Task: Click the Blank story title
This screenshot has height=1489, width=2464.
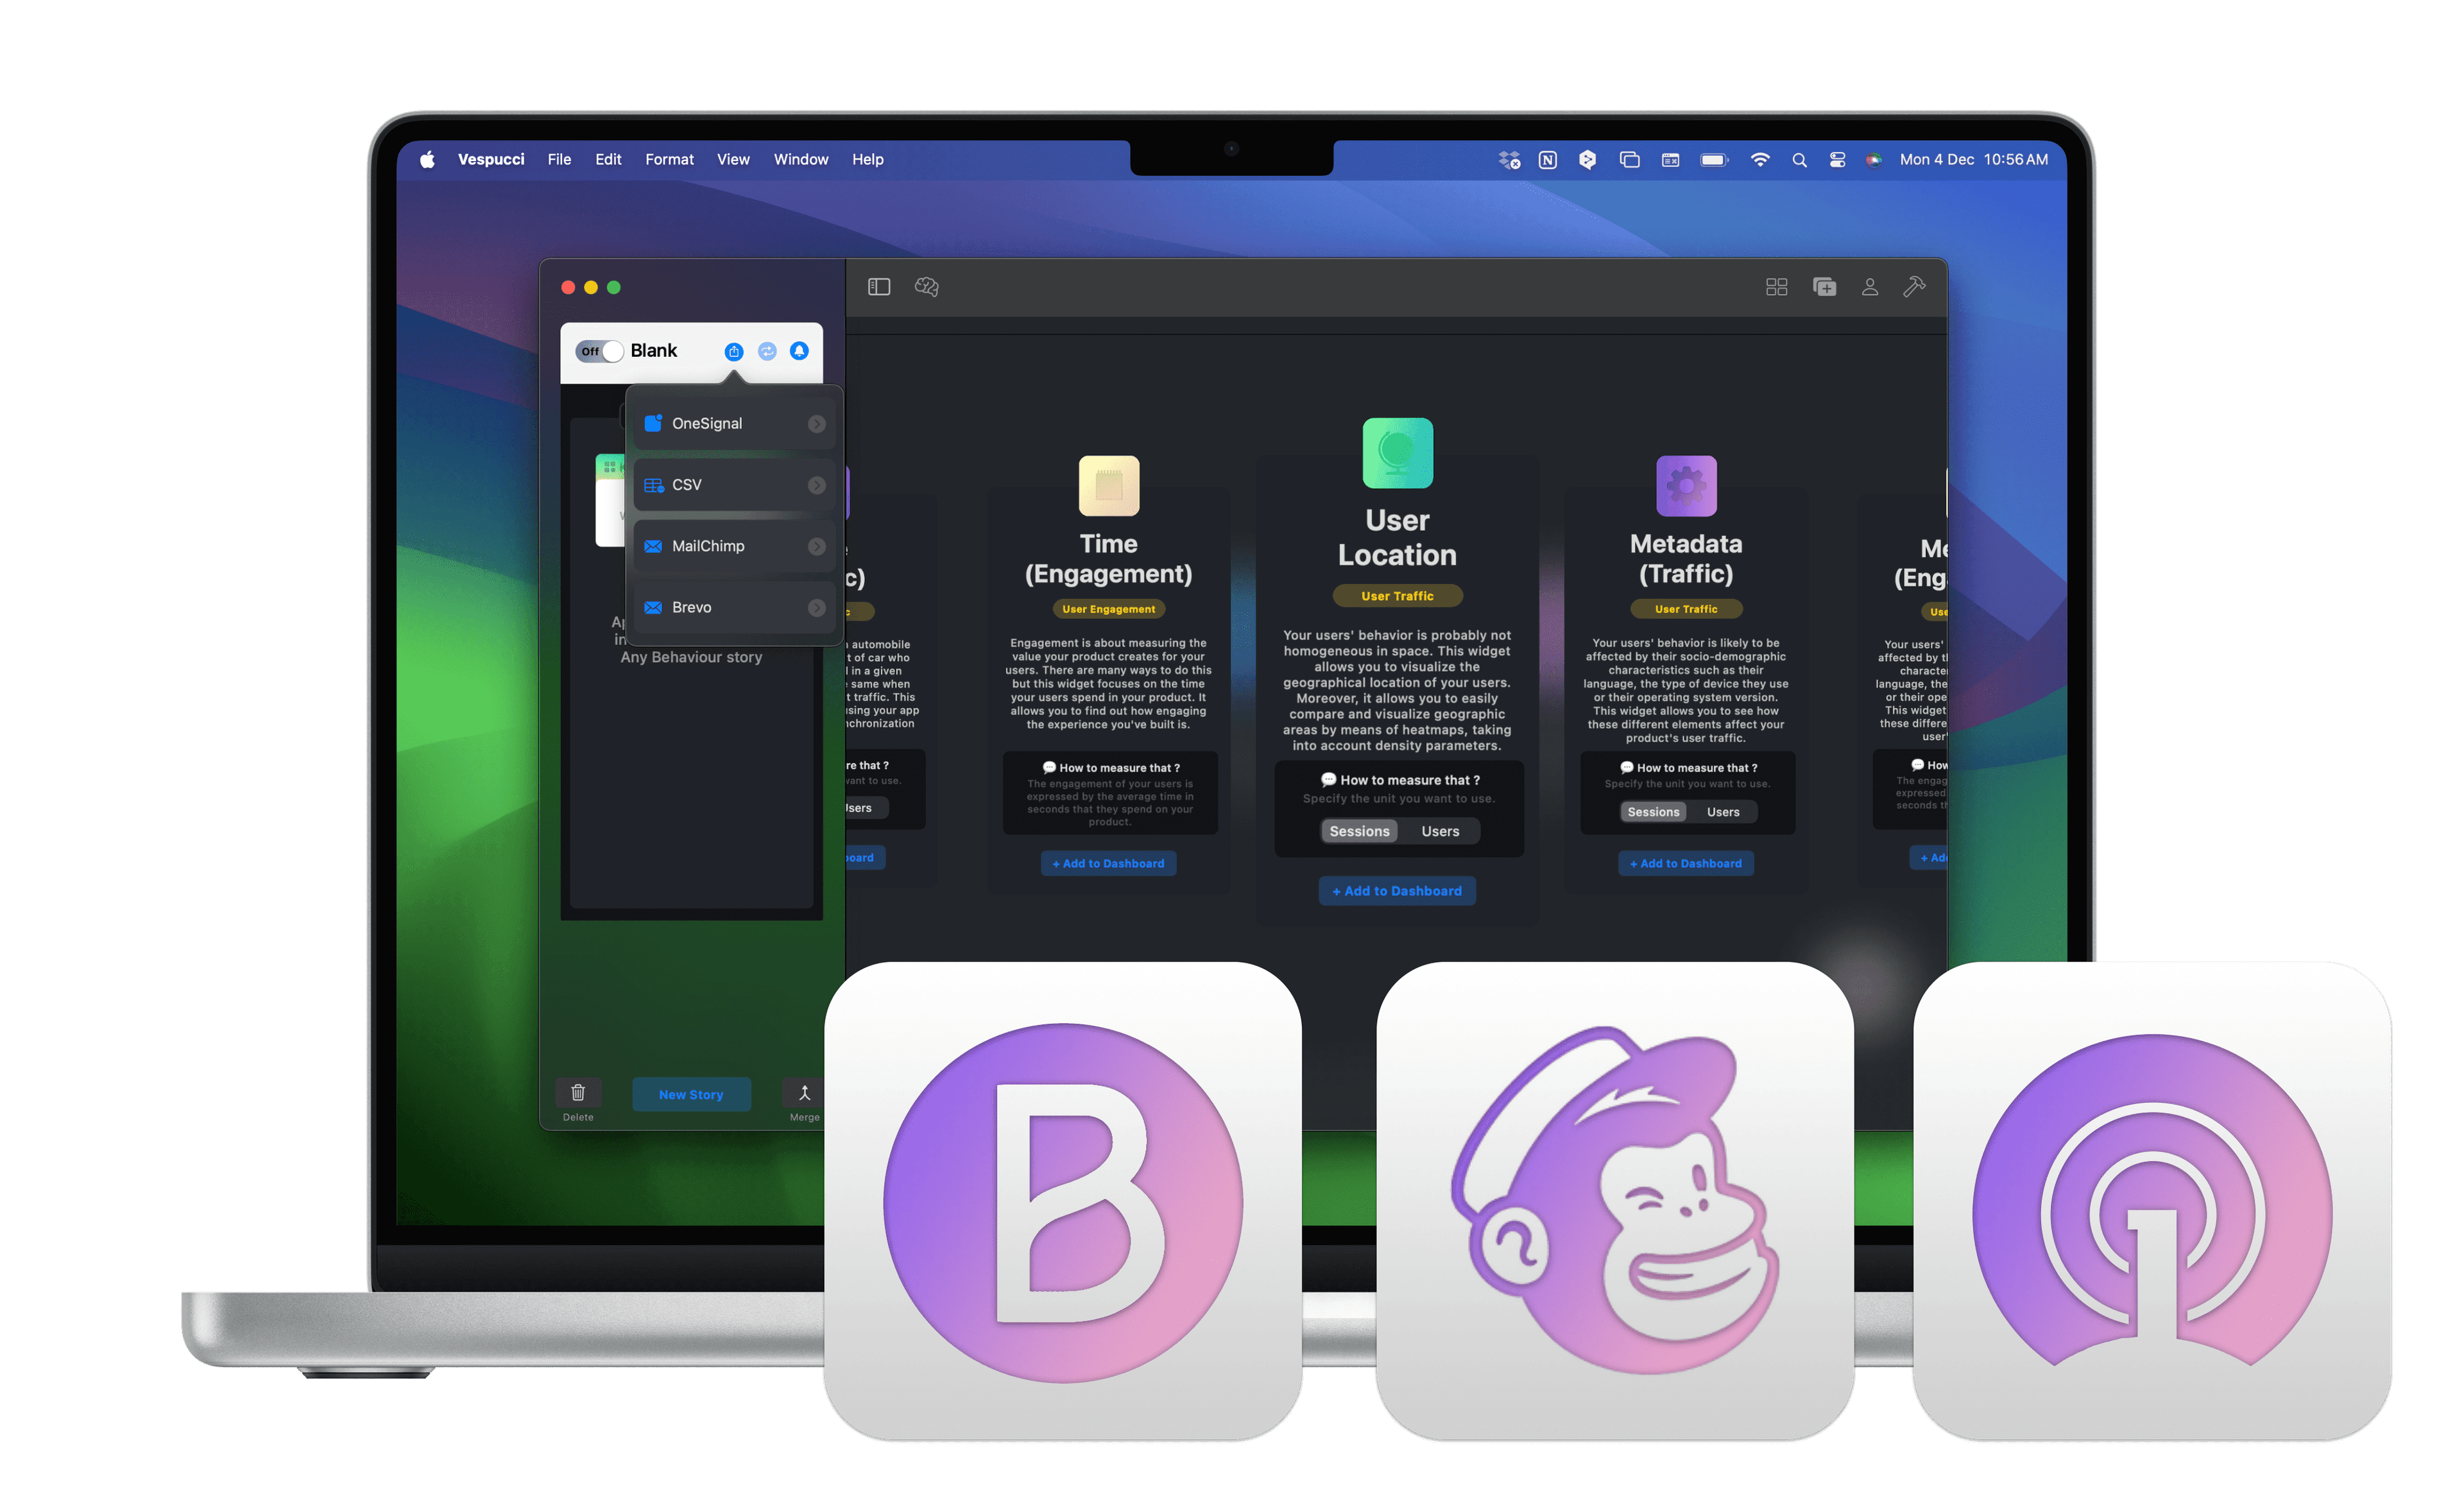Action: click(x=654, y=351)
